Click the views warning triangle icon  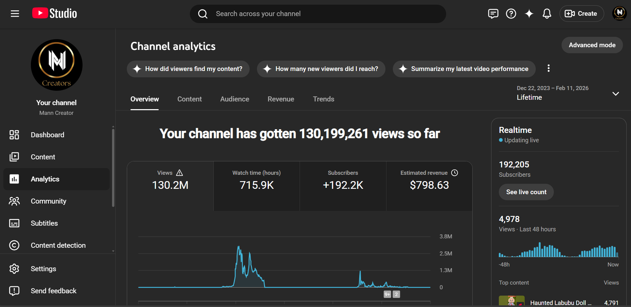click(179, 173)
